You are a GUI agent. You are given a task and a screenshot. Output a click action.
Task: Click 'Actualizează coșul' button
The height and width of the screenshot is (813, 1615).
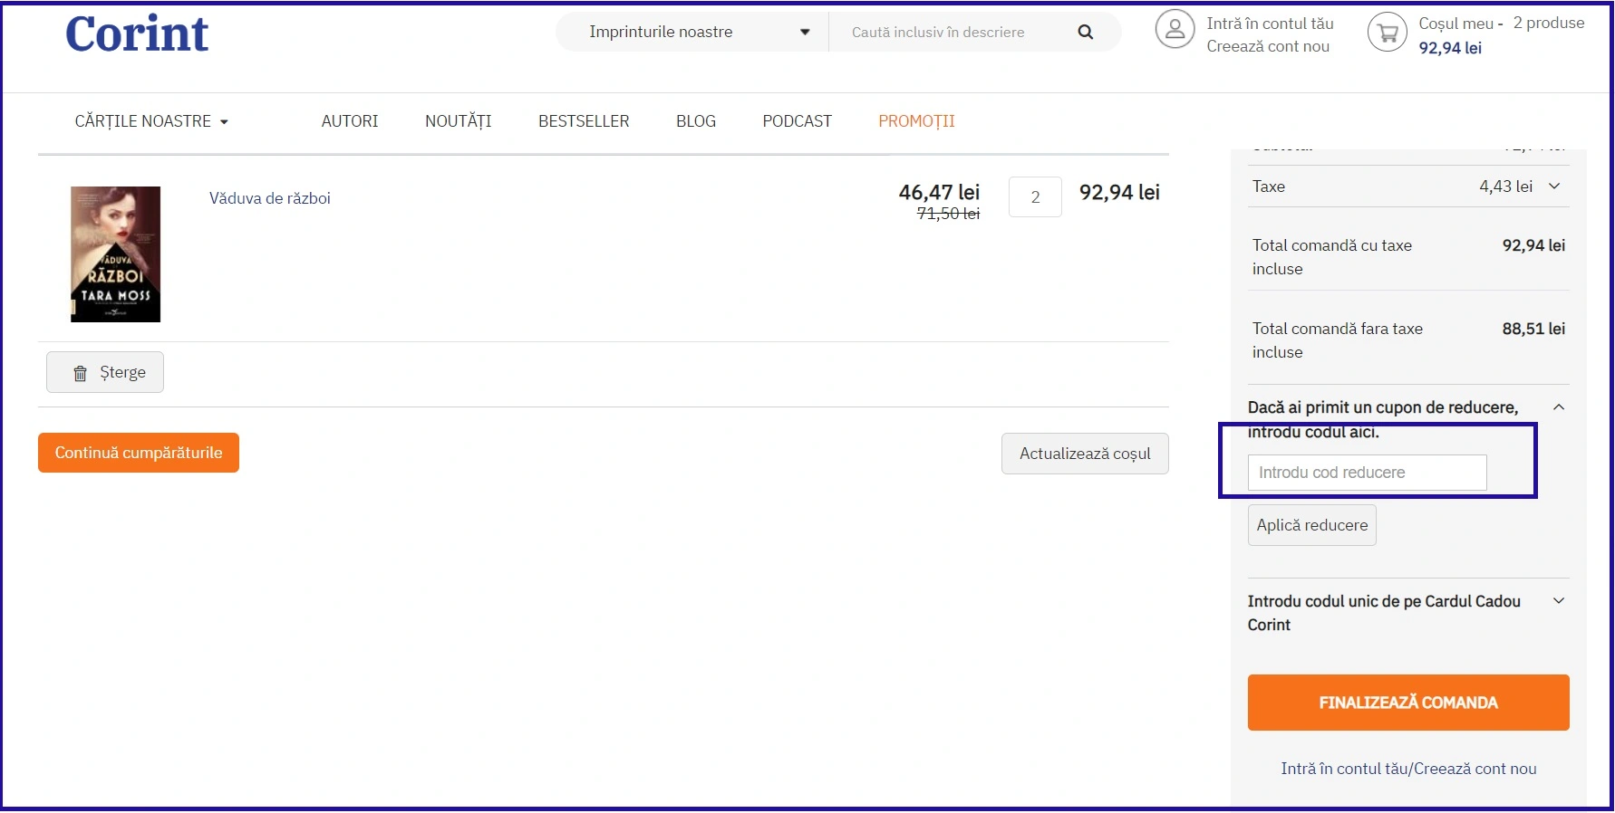click(1085, 454)
